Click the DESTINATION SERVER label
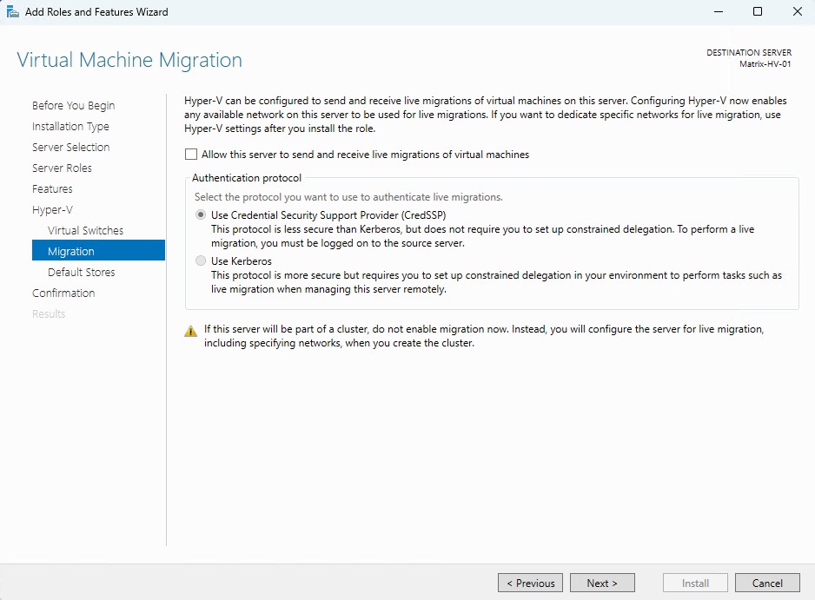The width and height of the screenshot is (815, 600). (749, 52)
